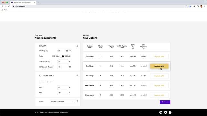Share this page from the address bar

coord(186,6)
